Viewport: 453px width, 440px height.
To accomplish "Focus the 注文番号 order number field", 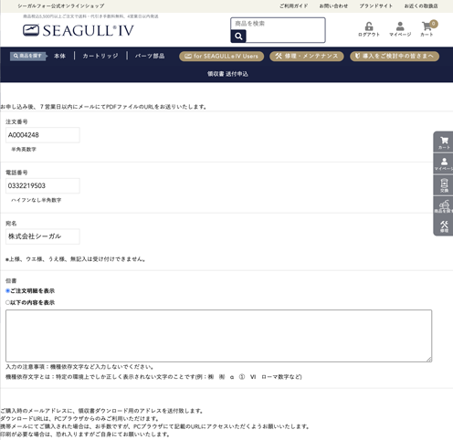I will (43, 135).
